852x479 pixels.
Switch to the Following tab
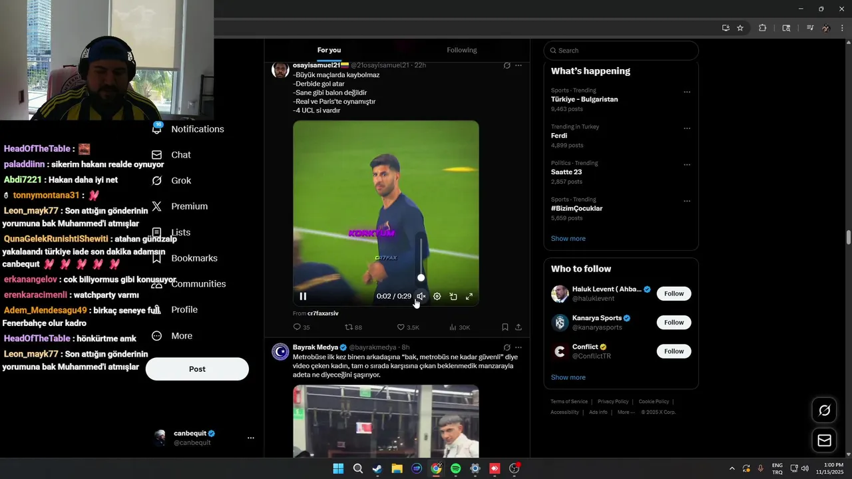click(462, 50)
